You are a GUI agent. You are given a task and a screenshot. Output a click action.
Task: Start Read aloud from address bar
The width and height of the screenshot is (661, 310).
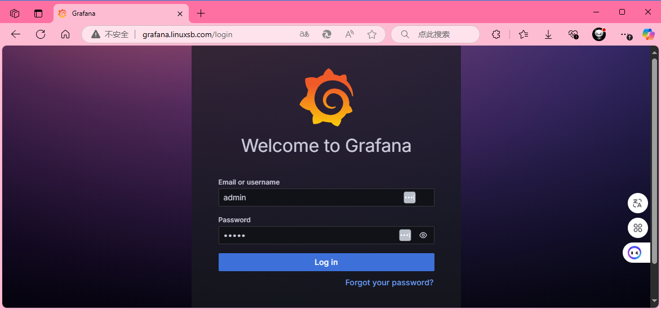349,34
